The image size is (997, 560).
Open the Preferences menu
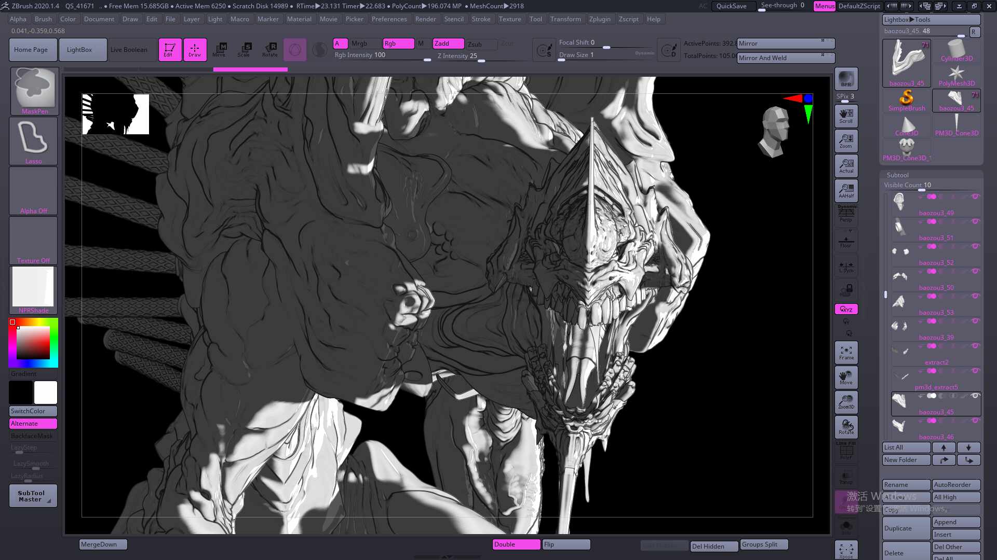[389, 19]
